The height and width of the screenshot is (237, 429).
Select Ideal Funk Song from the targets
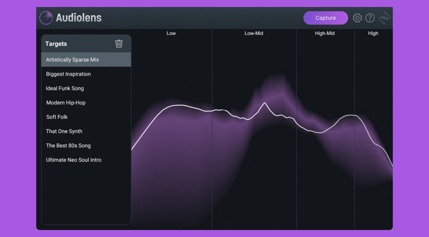pos(65,88)
